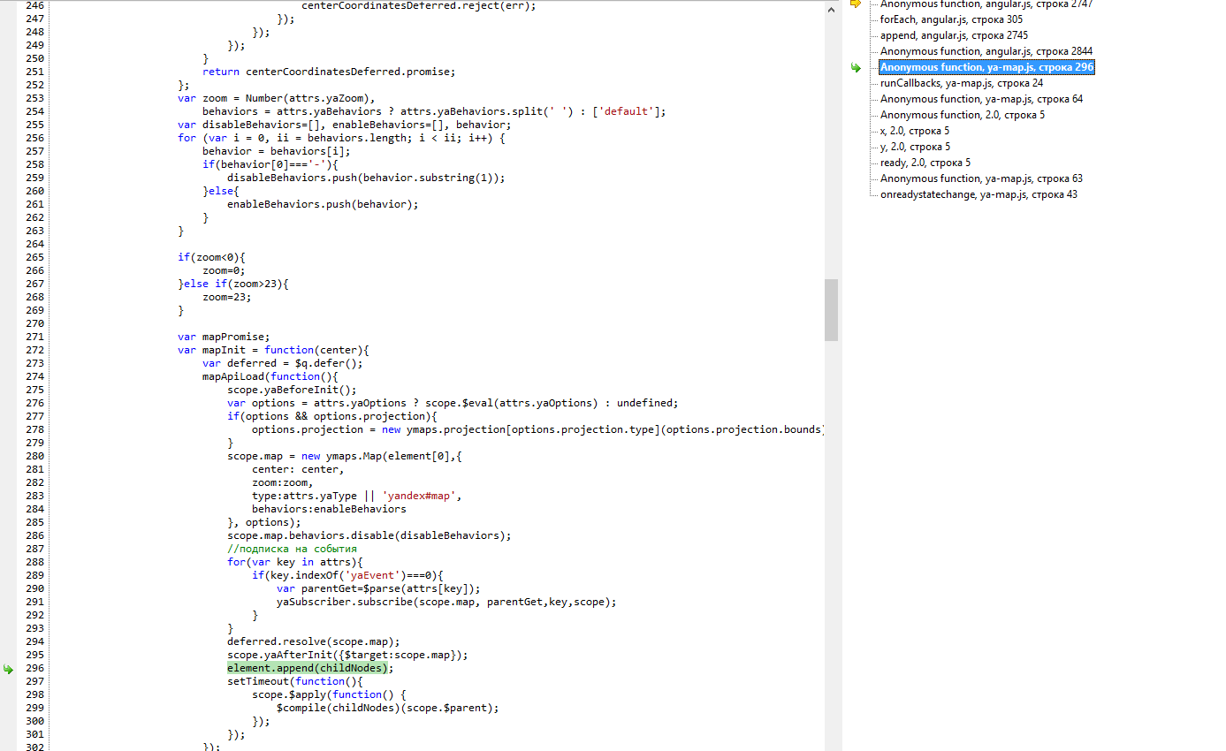
Task: Click line number 296 in the gutter
Action: click(x=34, y=668)
